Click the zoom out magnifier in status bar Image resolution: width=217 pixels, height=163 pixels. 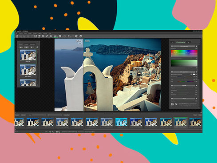point(50,131)
